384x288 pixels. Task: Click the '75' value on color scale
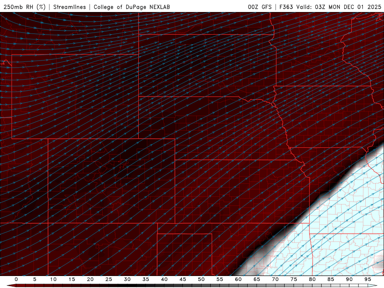point(294,279)
